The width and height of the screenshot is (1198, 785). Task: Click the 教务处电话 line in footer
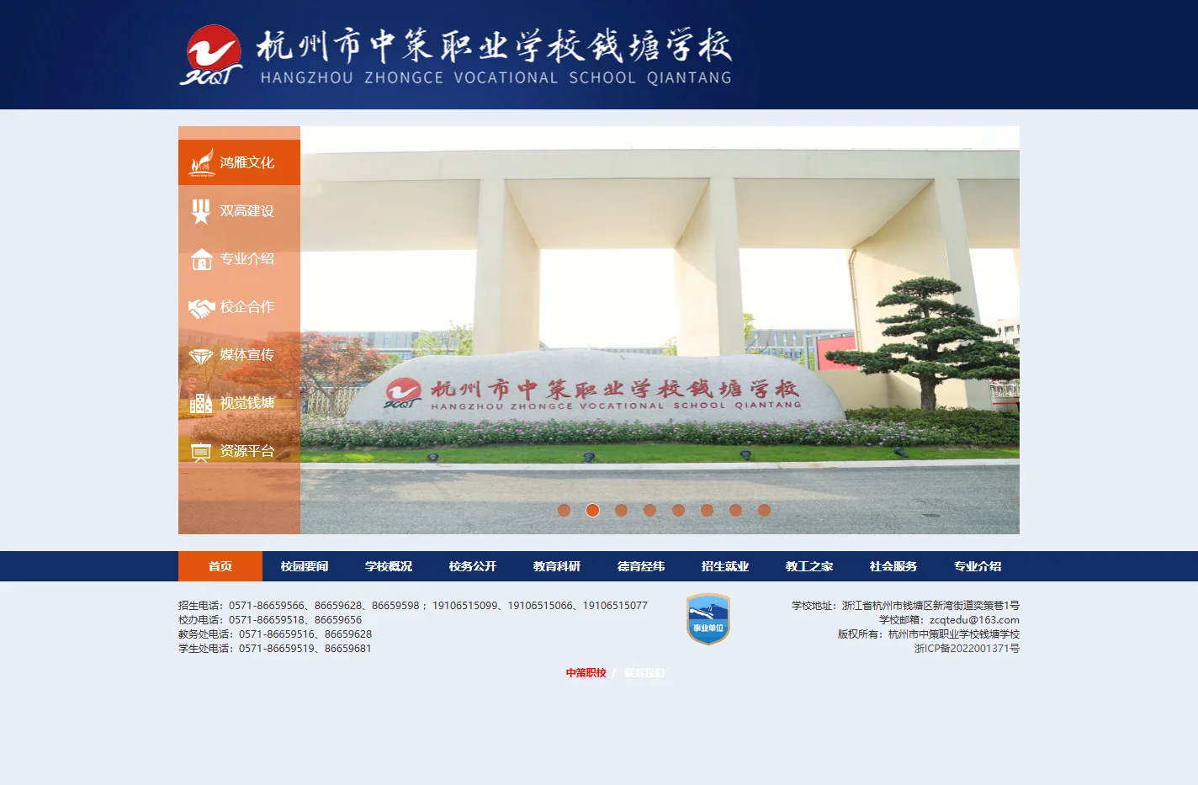pos(275,634)
